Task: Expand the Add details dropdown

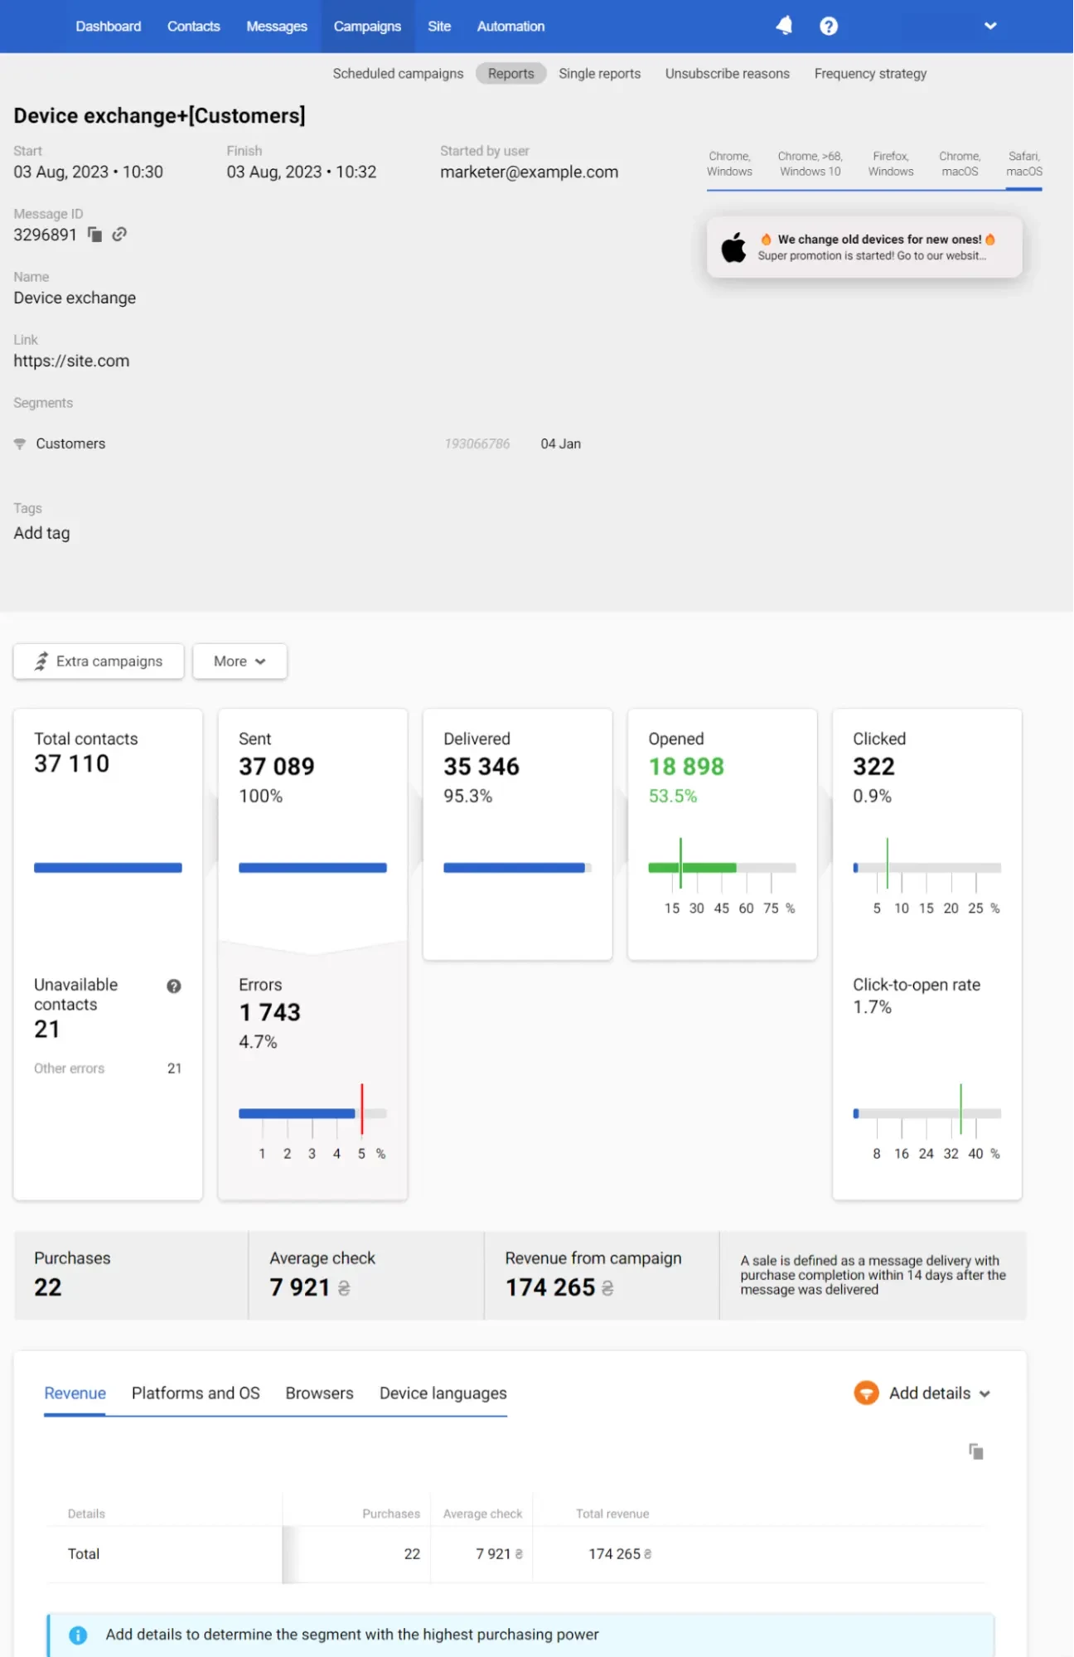Action: coord(940,1393)
